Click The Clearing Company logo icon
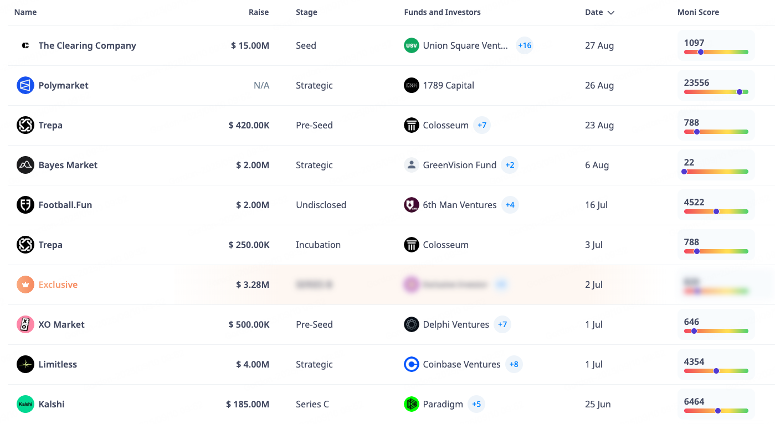775x424 pixels. (x=25, y=45)
